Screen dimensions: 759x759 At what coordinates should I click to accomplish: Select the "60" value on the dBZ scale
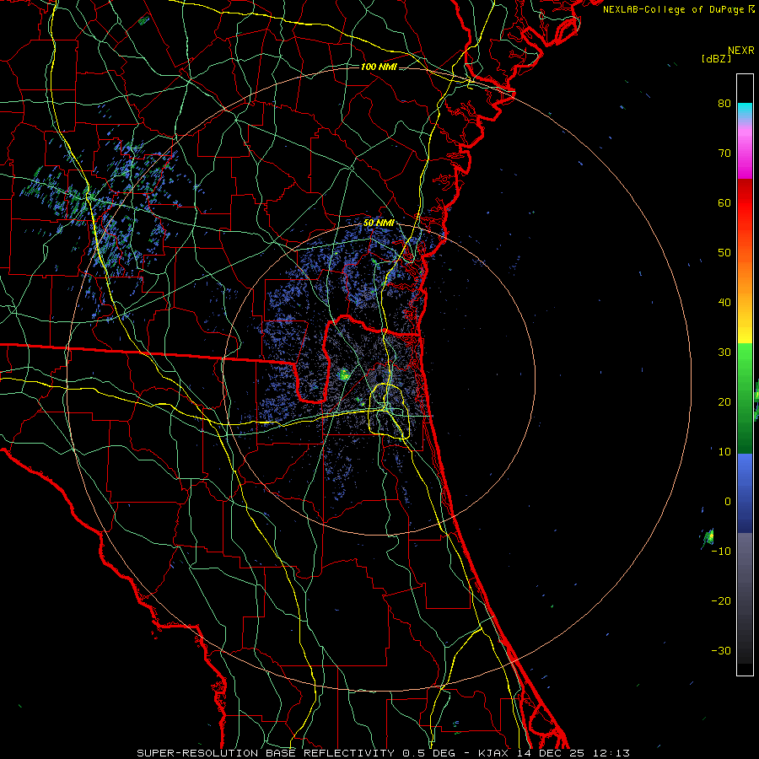[x=724, y=202]
